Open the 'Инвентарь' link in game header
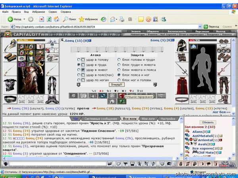This screenshot has height=178, width=238. tap(138, 34)
